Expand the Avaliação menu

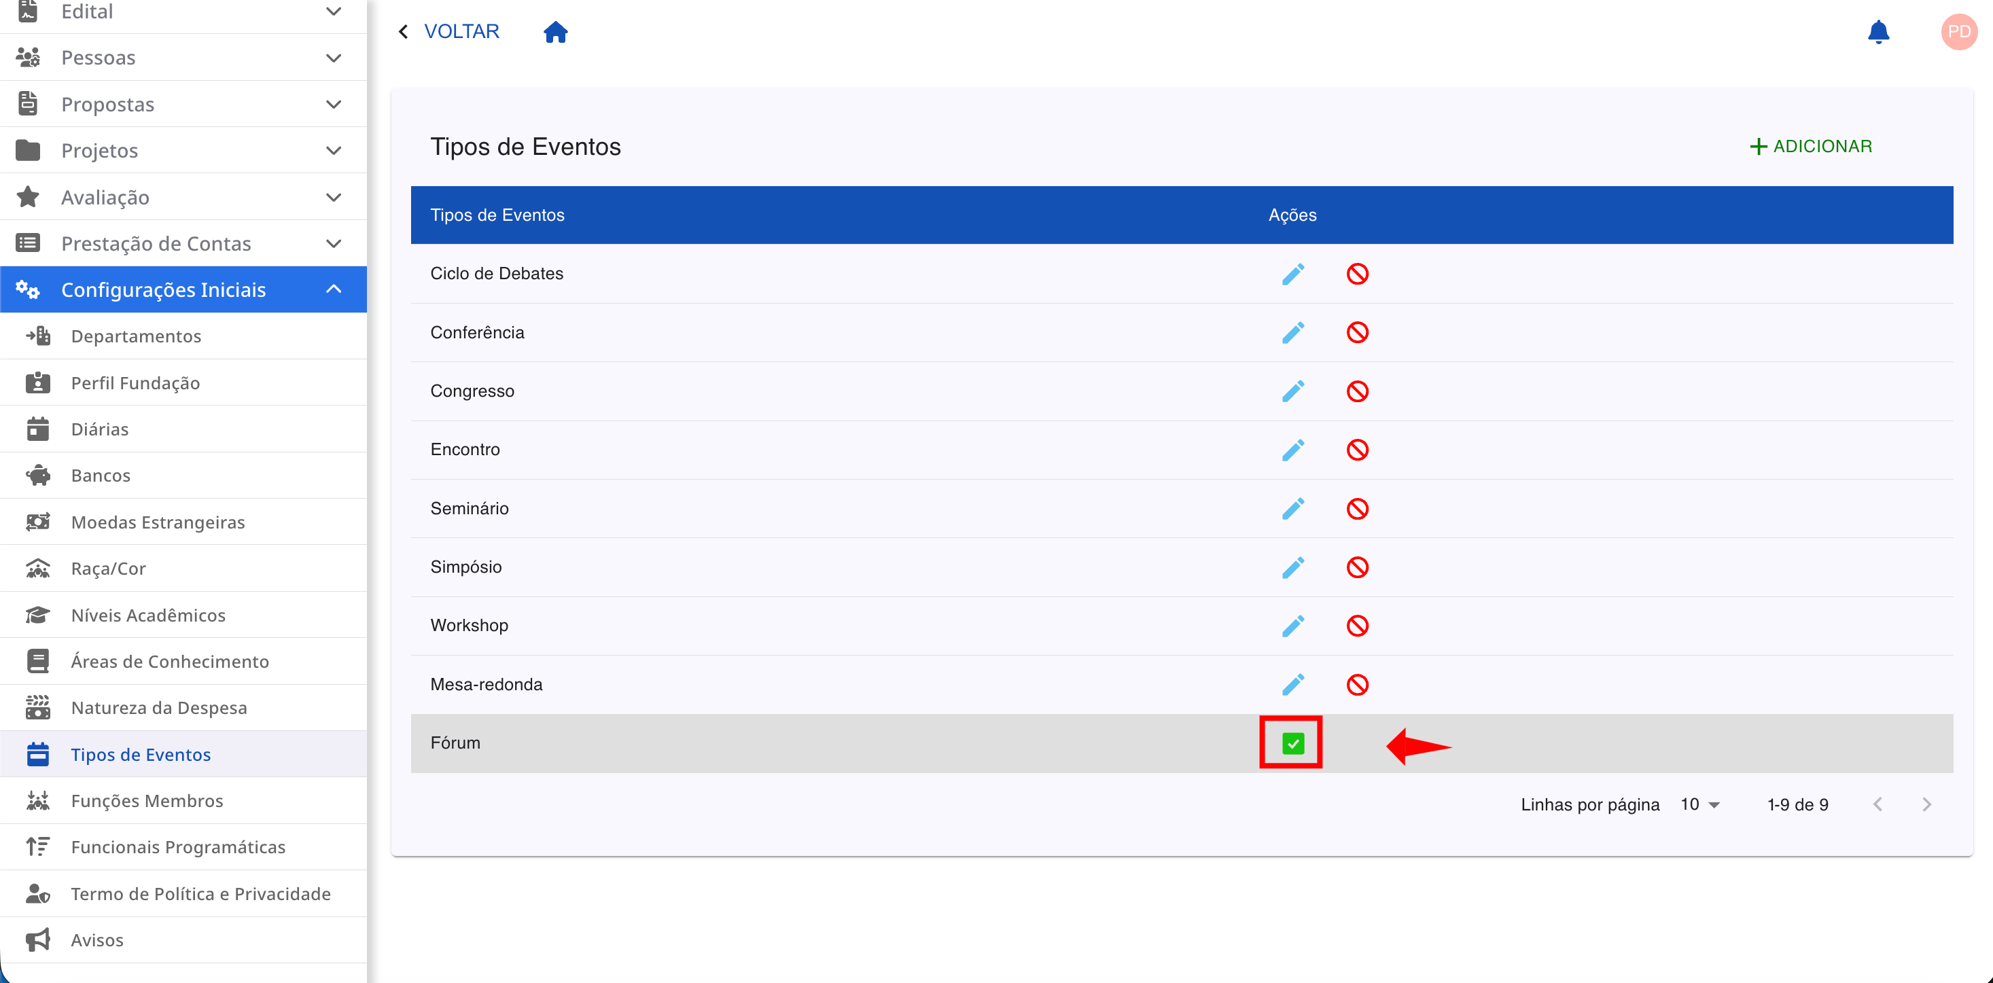click(183, 197)
